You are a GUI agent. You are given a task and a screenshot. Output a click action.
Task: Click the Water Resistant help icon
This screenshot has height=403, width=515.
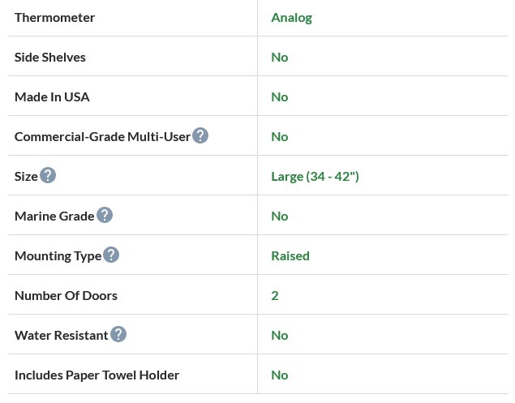(118, 335)
